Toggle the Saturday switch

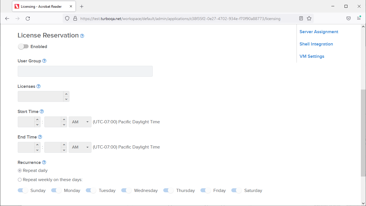[237, 191]
